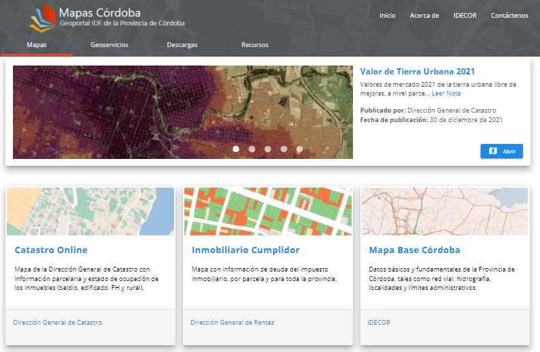Open the Contáctenos page
This screenshot has height=352, width=540.
pos(509,16)
